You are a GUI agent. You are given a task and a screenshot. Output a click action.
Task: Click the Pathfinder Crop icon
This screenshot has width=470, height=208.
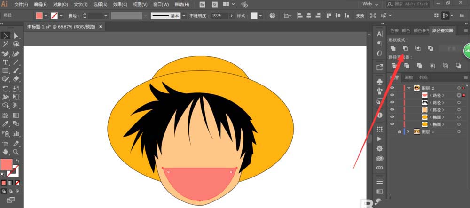click(432, 66)
